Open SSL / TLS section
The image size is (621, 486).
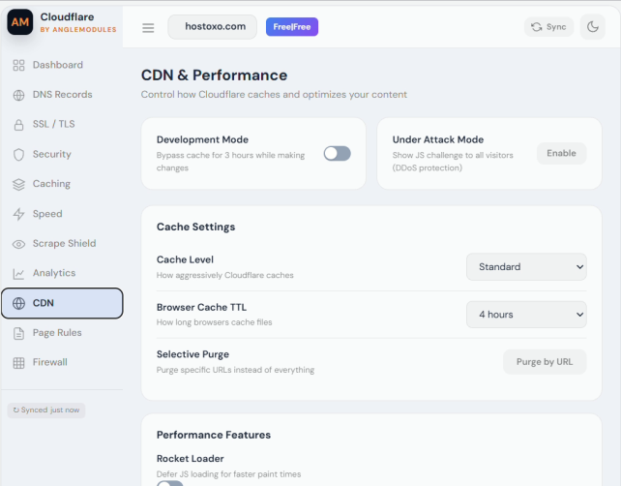point(62,124)
